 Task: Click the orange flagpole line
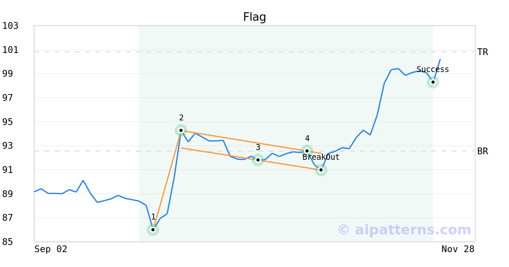[167, 180]
